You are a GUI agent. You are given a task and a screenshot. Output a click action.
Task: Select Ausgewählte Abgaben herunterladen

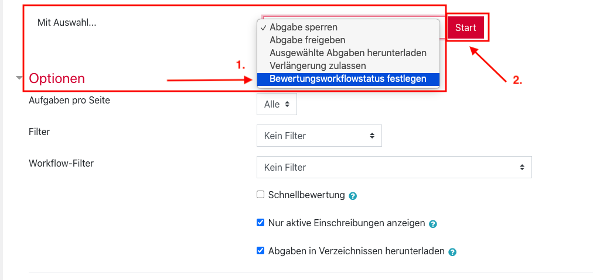click(x=347, y=53)
